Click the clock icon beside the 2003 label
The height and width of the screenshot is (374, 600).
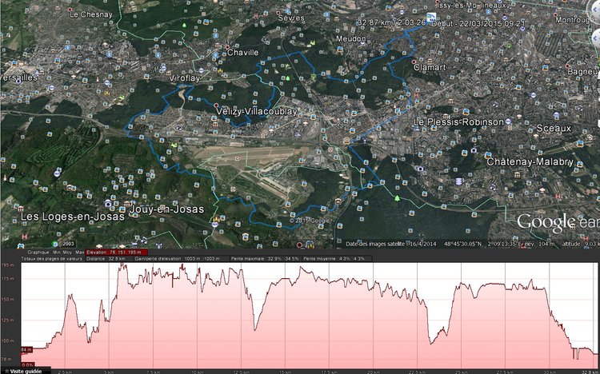[55, 244]
